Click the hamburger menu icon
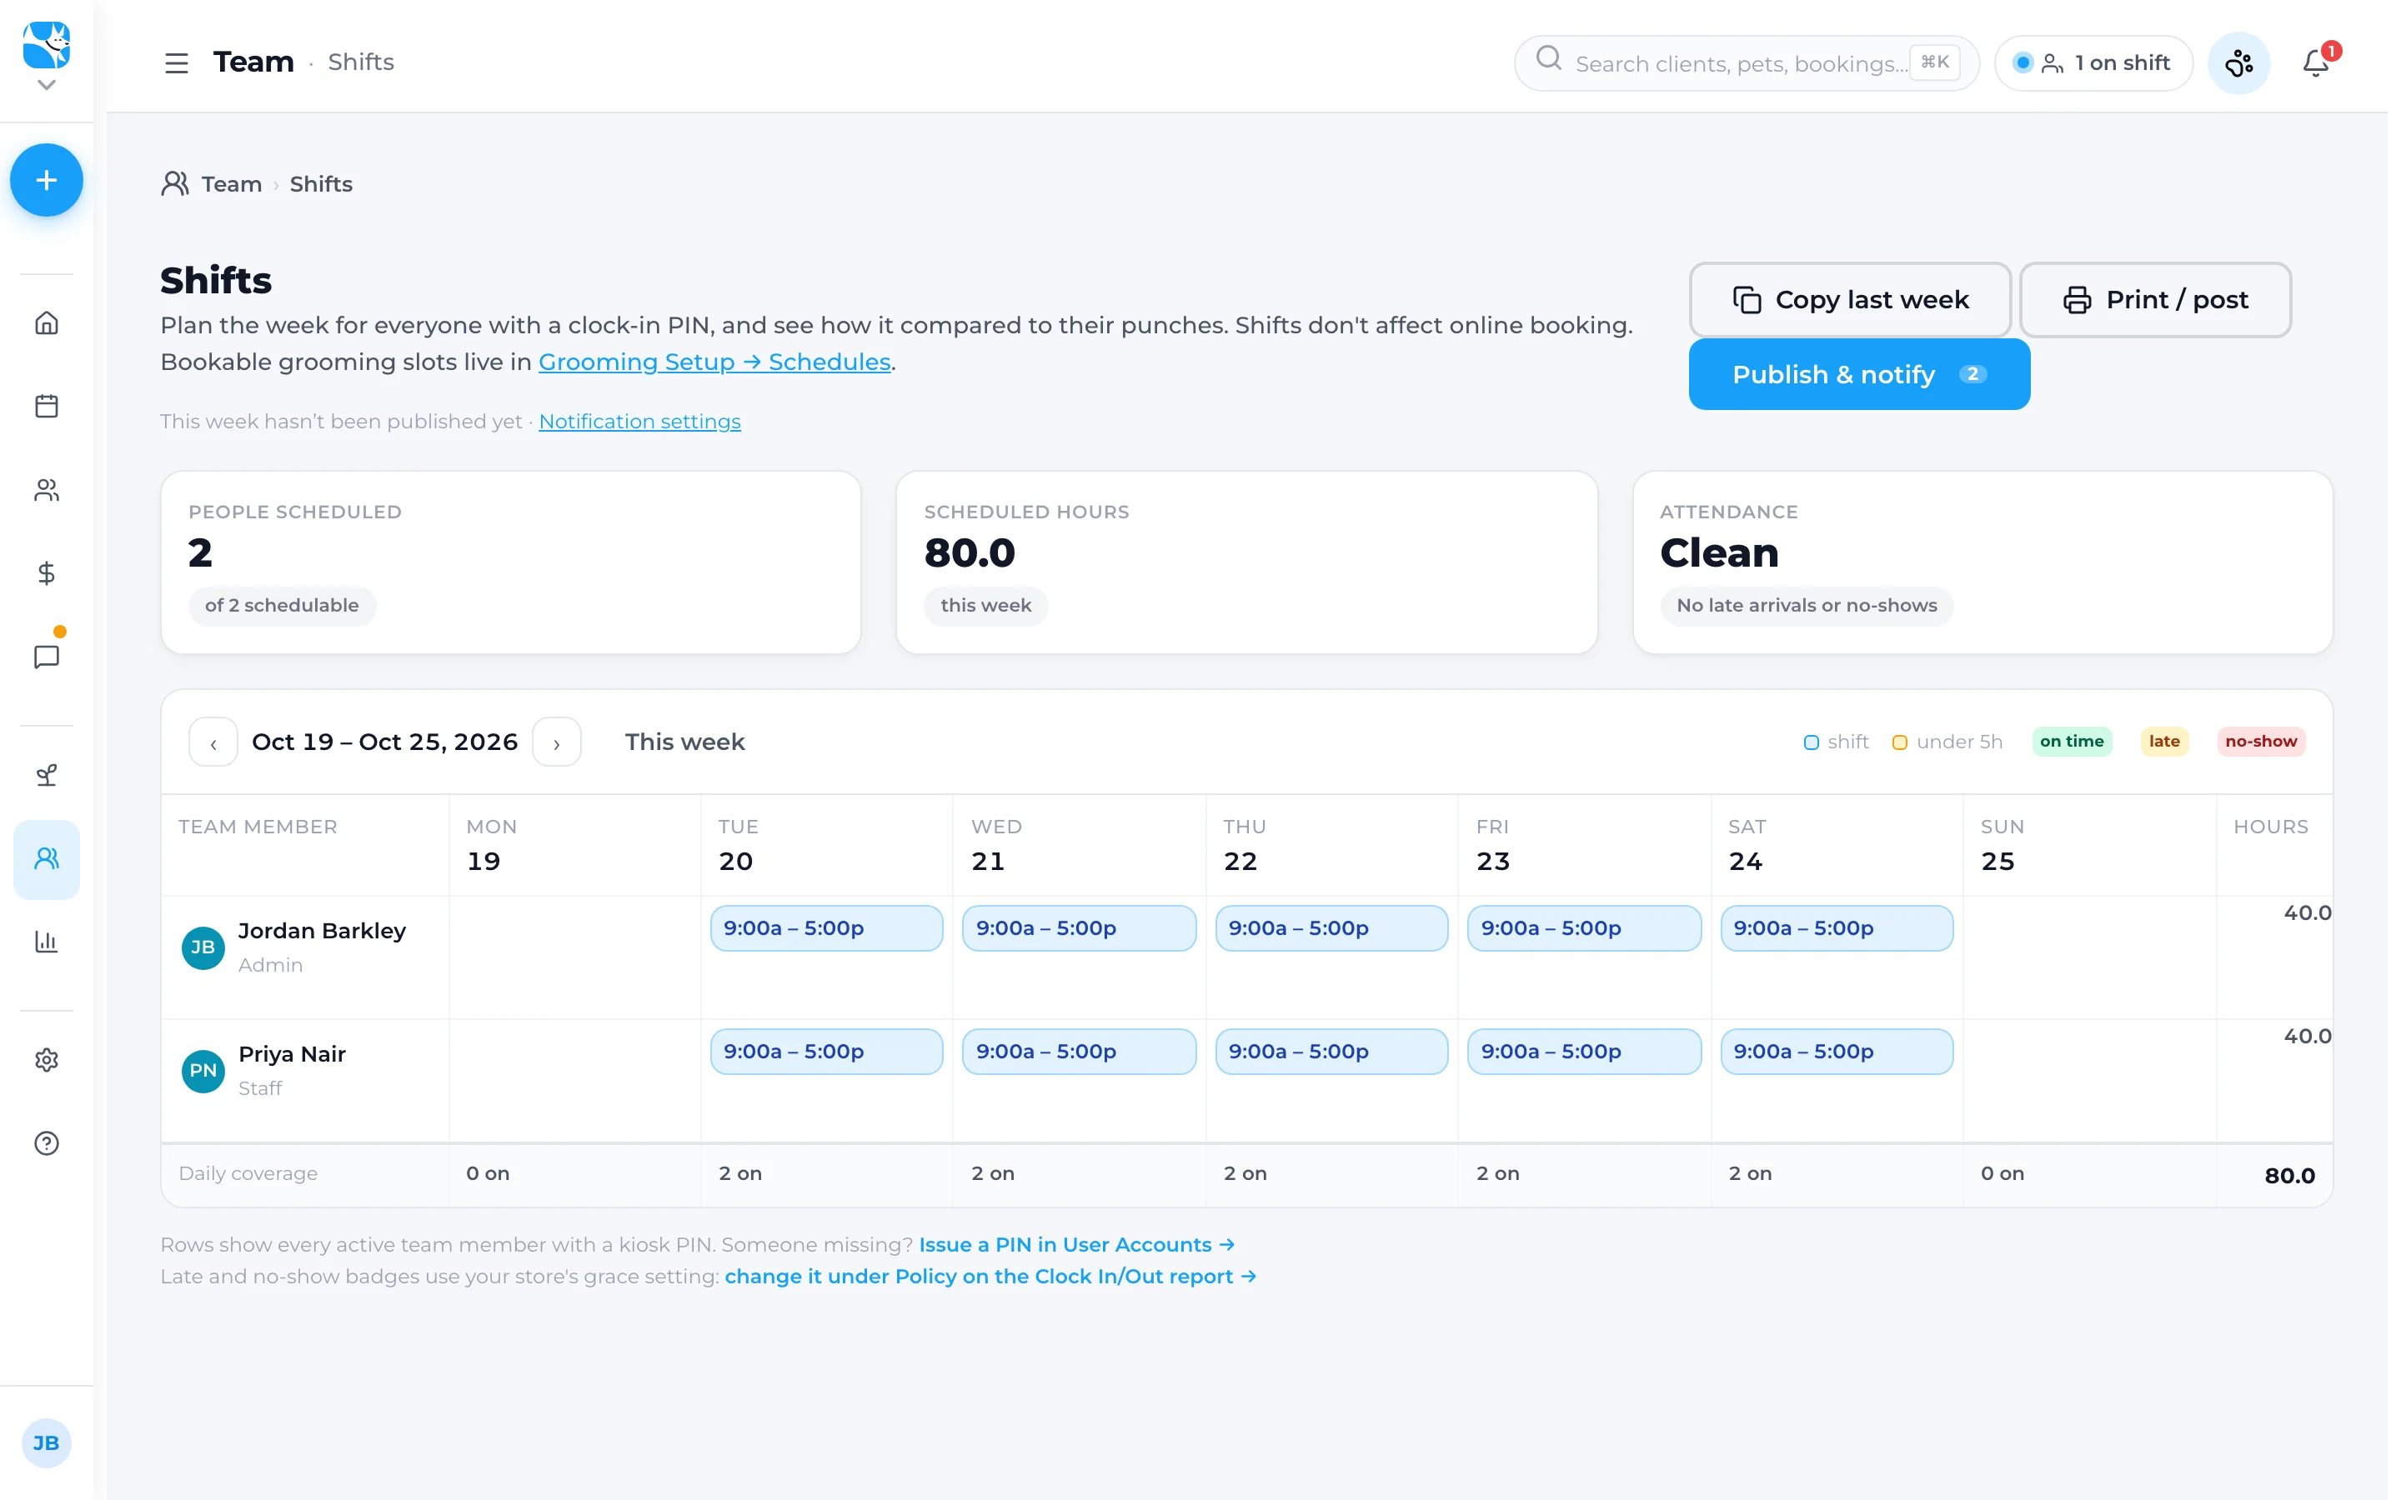 click(177, 62)
